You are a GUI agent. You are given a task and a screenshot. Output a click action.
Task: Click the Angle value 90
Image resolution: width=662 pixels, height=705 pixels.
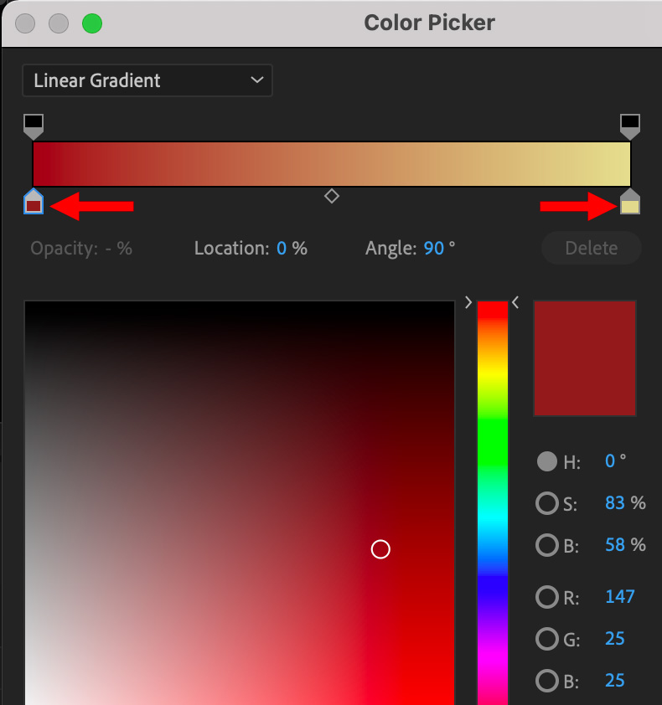434,248
